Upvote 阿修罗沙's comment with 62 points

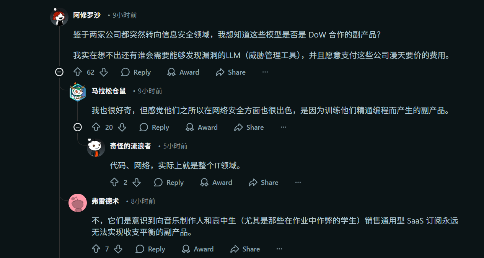[x=78, y=72]
